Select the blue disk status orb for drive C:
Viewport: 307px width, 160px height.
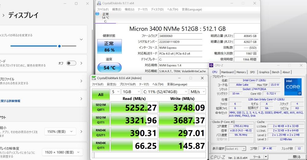click(x=97, y=14)
